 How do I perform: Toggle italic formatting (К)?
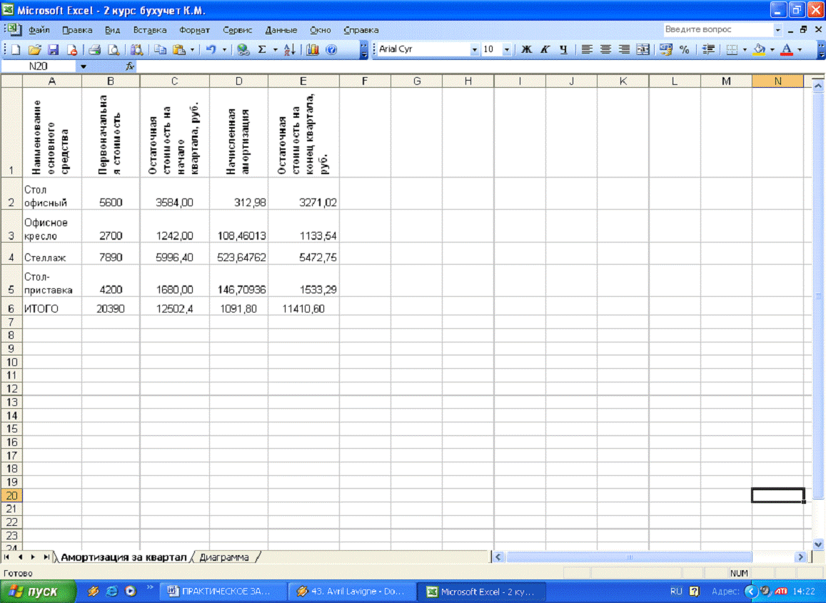tap(545, 50)
